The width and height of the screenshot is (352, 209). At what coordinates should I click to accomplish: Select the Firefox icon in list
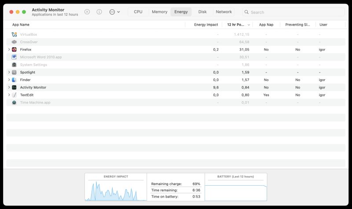15,50
